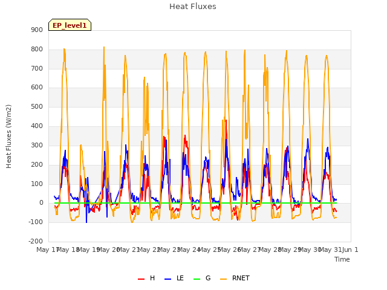Click the May 28 x-axis label
The image size is (387, 290).
tap(270, 250)
